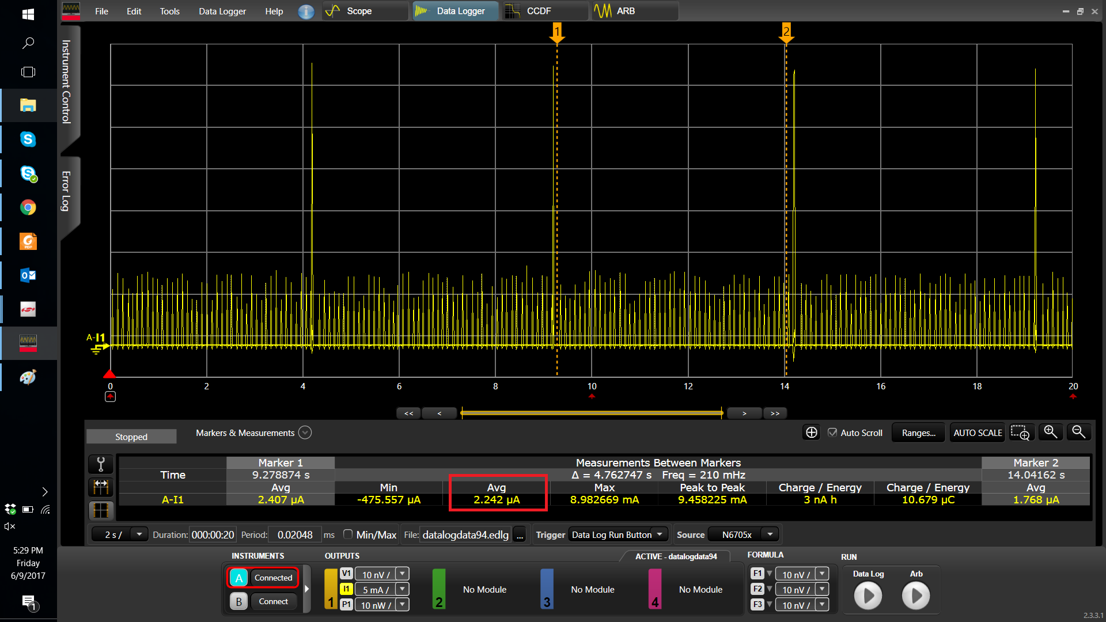Drag timeline marker 1 at 9.278874s
The image size is (1106, 622).
click(557, 32)
